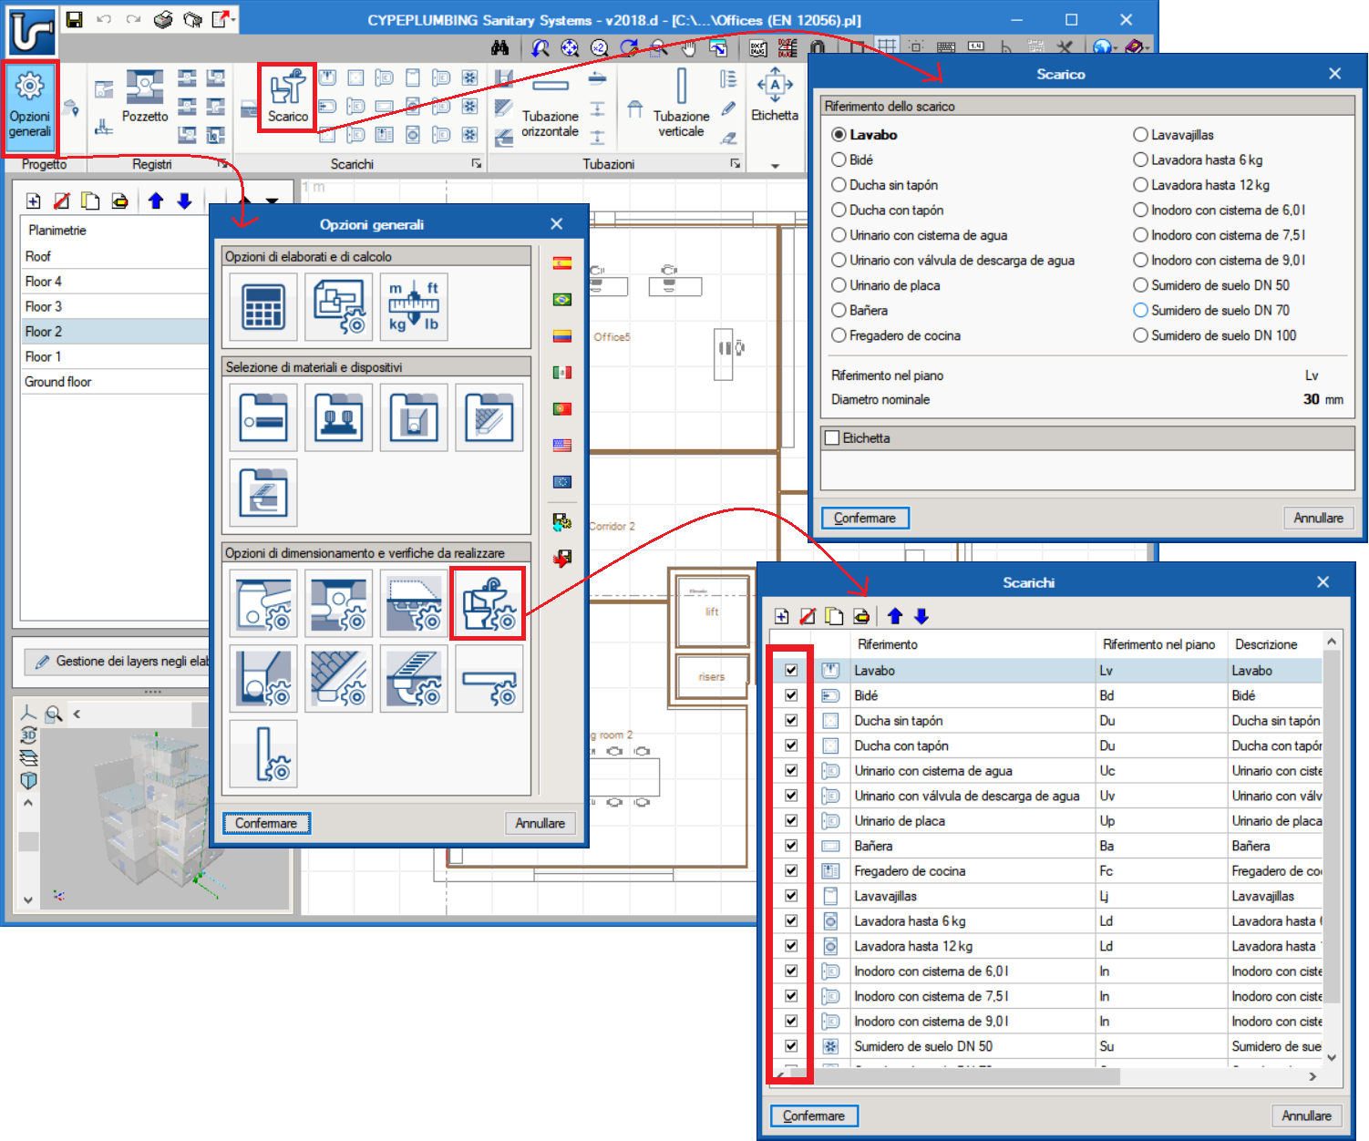Click the Portugal flag icon
The image size is (1369, 1141).
click(x=562, y=409)
